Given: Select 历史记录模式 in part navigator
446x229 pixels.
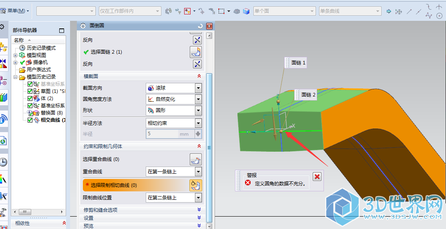Looking at the screenshot, I should tap(41, 48).
